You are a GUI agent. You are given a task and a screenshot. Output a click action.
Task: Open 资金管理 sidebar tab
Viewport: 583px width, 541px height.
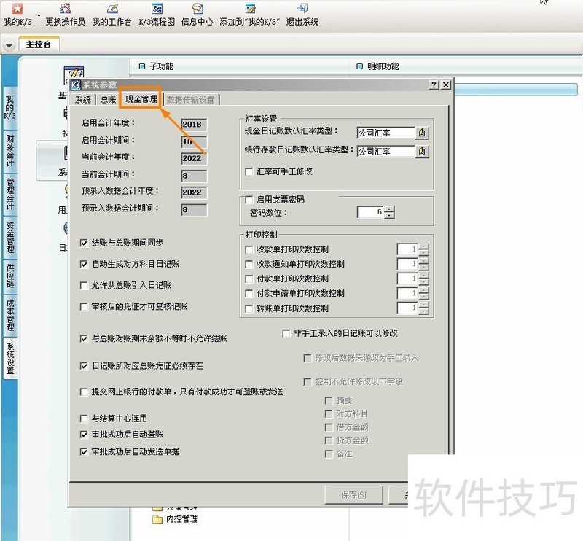point(10,238)
